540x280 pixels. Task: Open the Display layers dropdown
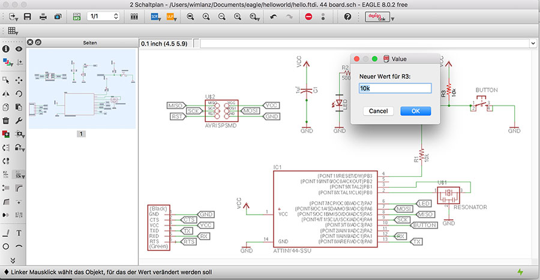(8, 62)
